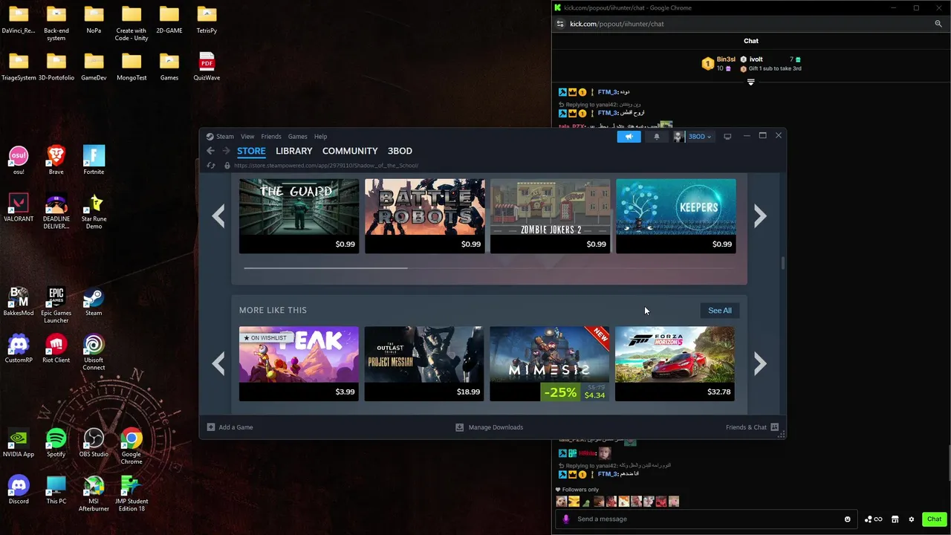
Task: Open the Games menu in Steam
Action: 297,137
